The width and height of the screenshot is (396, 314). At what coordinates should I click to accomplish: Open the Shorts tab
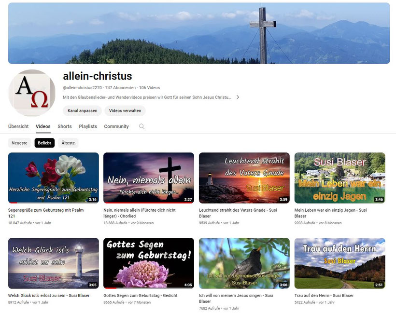[x=65, y=126]
